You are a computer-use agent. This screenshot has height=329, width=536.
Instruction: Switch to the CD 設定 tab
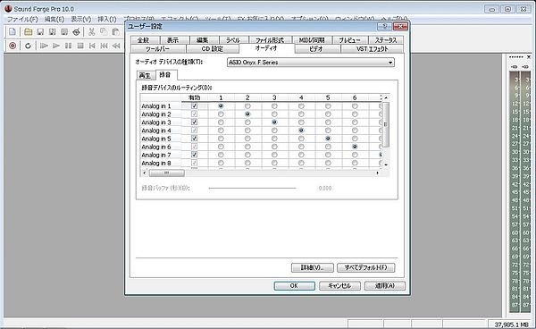click(213, 49)
